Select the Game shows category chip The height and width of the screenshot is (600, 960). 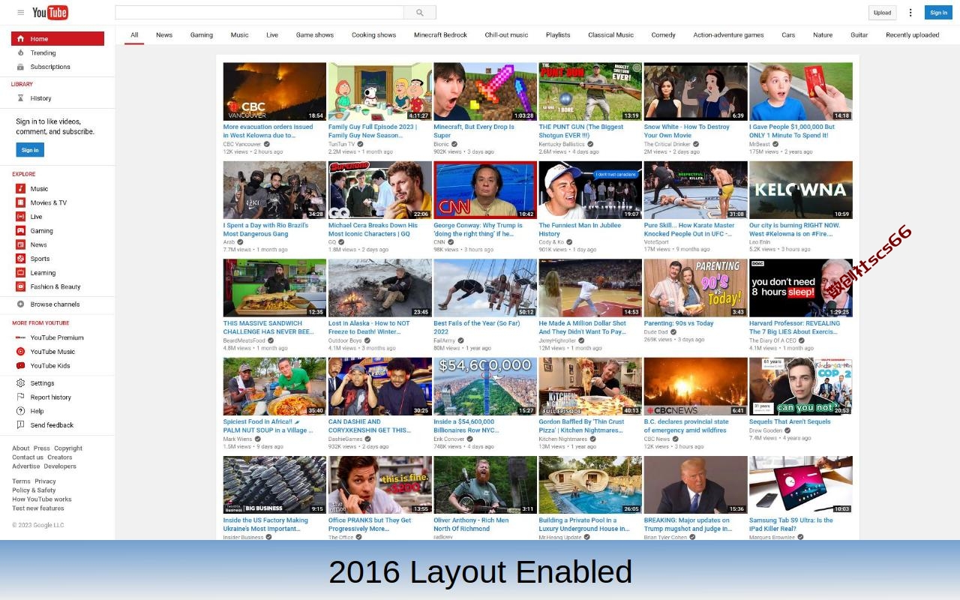(315, 34)
